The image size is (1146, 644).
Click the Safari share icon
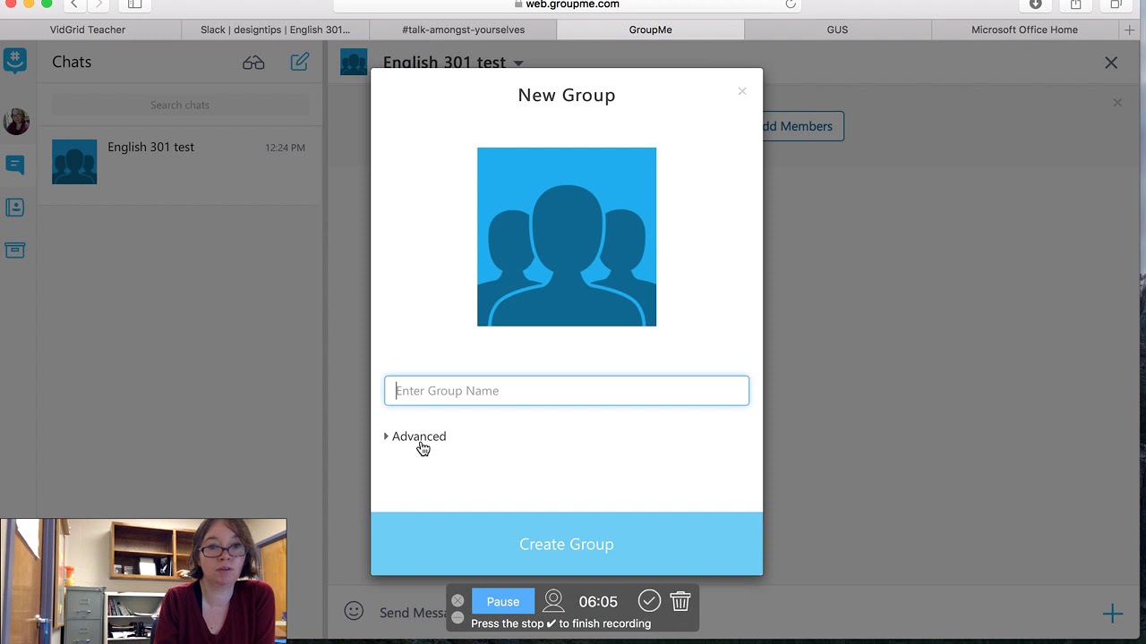1075,4
